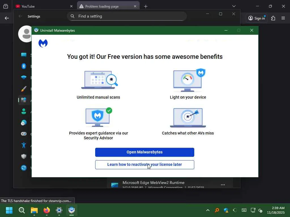Select Apps icon in Settings sidebar
The image size is (290, 217).
tap(24, 100)
